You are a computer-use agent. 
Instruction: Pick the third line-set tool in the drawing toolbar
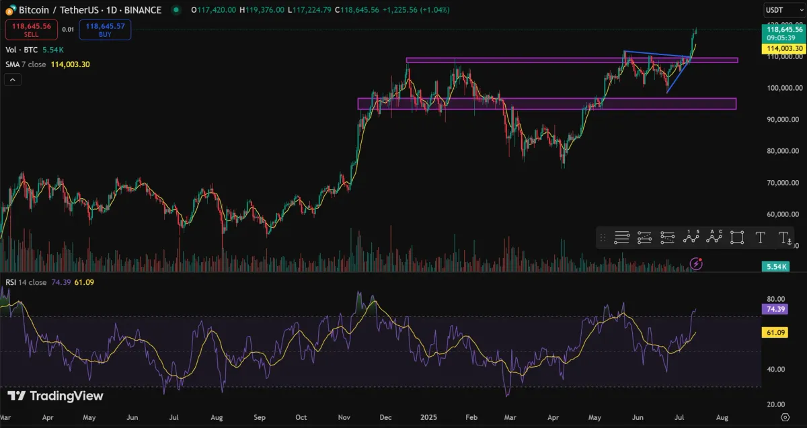(x=667, y=237)
